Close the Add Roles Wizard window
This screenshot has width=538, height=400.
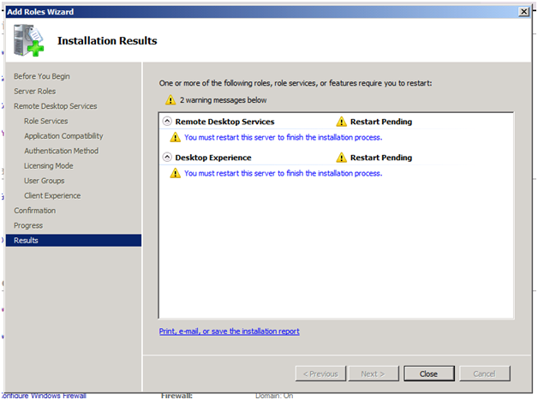coord(523,12)
